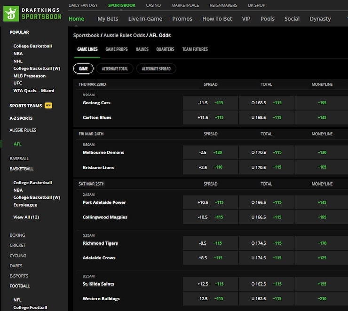Open the Social page
The width and height of the screenshot is (348, 311).
[292, 19]
